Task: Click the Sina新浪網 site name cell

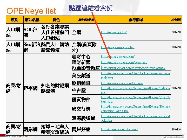Action: click(x=32, y=47)
